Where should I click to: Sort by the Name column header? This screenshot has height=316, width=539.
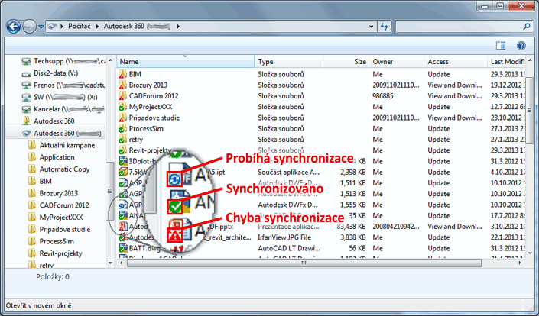(186, 62)
